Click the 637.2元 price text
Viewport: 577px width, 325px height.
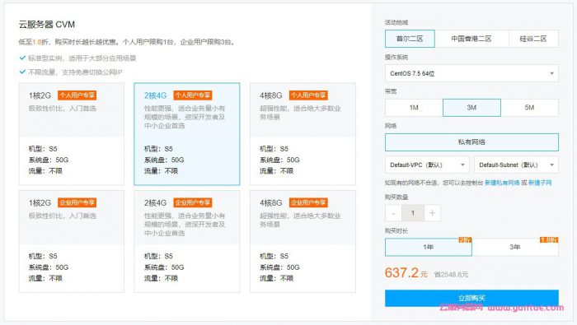click(406, 273)
